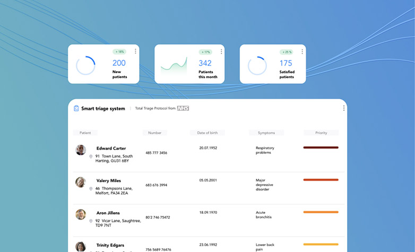Viewport: 415px width, 252px height.
Task: Click location pin beside Aron Jillens' address
Action: click(91, 220)
